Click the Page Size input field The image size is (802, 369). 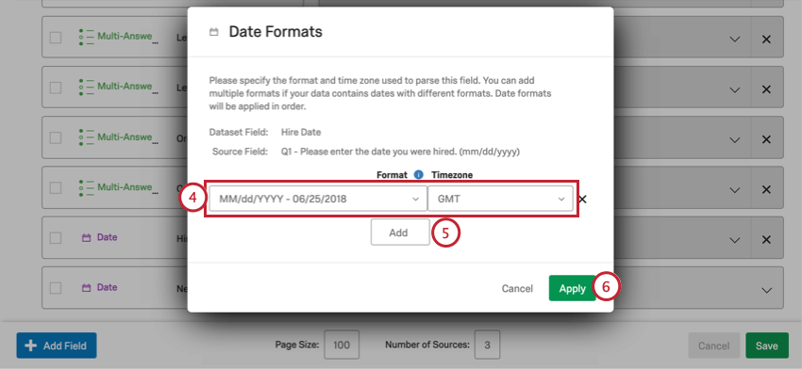pos(342,345)
